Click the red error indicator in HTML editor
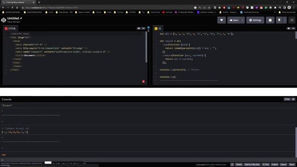 [x=143, y=82]
